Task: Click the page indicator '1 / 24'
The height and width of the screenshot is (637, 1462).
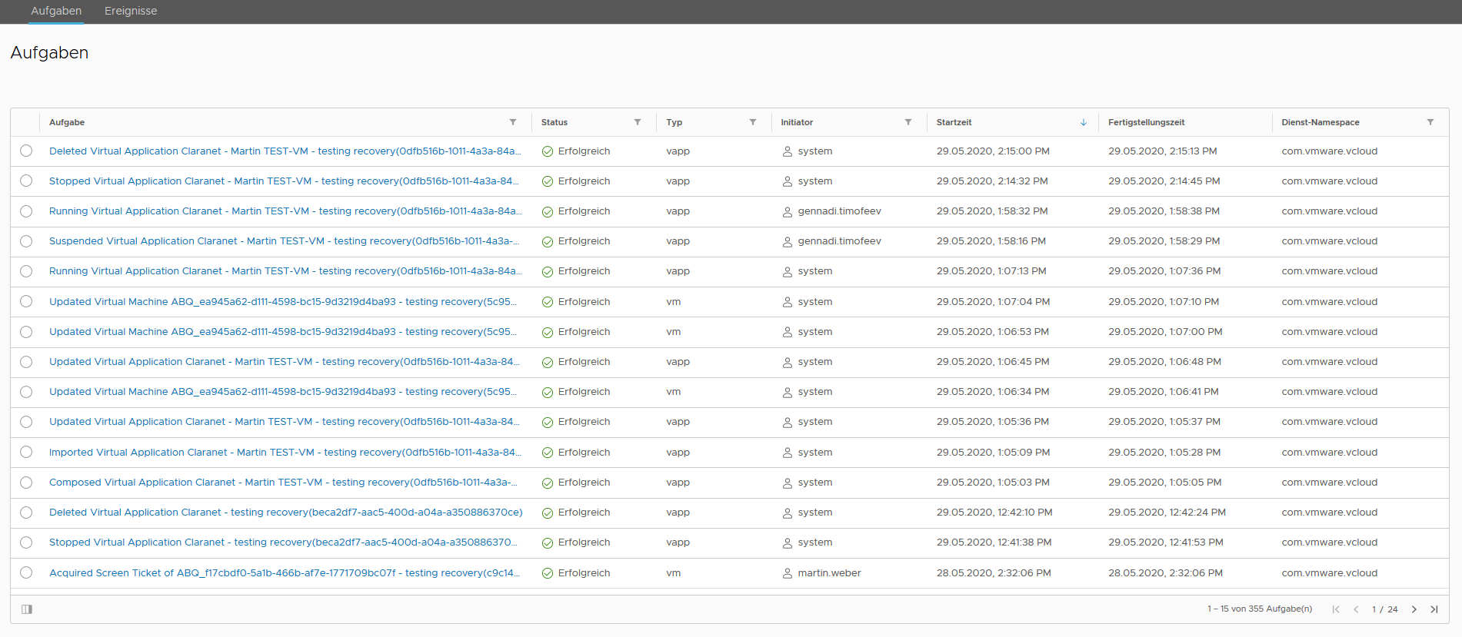Action: pyautogui.click(x=1385, y=609)
